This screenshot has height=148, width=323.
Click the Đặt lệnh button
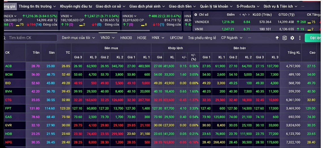315,38
